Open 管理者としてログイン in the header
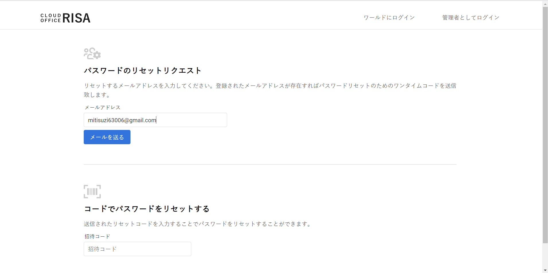Image resolution: width=548 pixels, height=273 pixels. click(x=471, y=18)
